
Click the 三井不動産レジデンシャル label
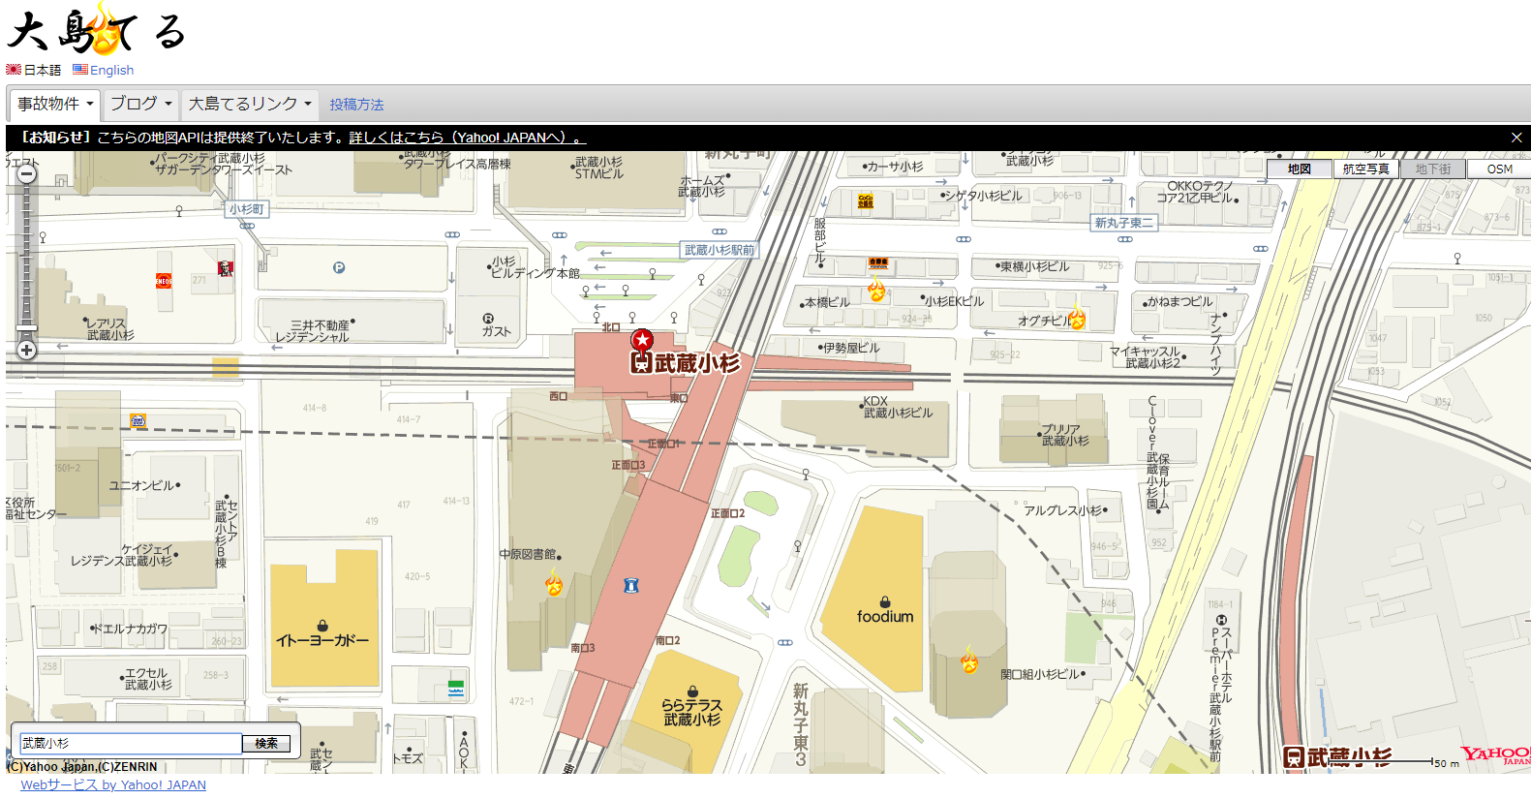tap(312, 331)
